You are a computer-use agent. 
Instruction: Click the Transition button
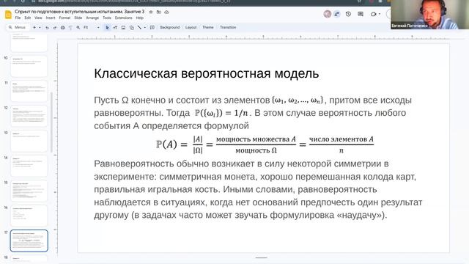[x=228, y=27]
